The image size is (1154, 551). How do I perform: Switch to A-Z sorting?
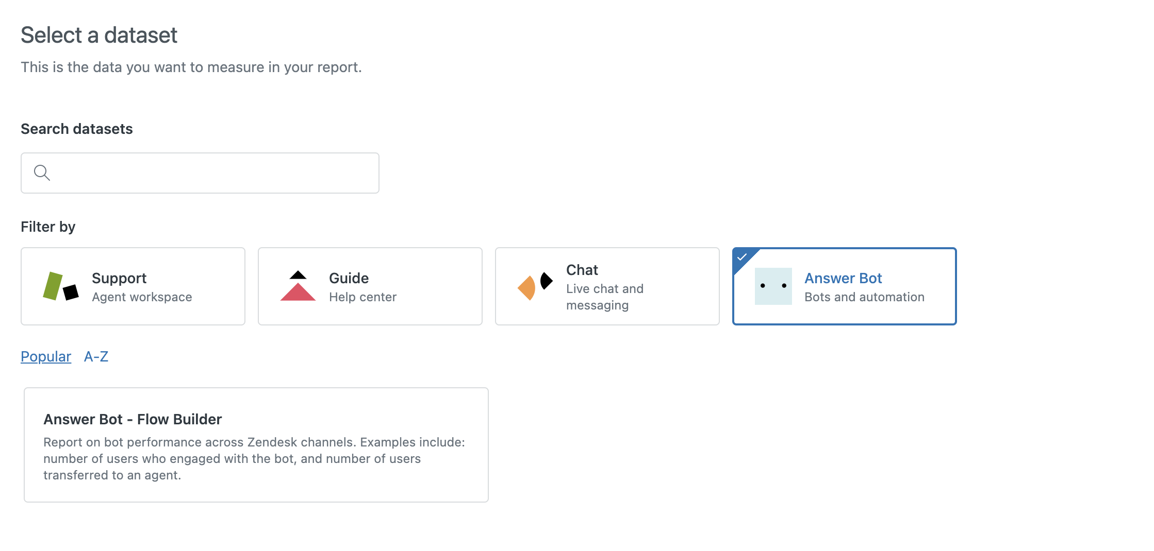tap(96, 356)
